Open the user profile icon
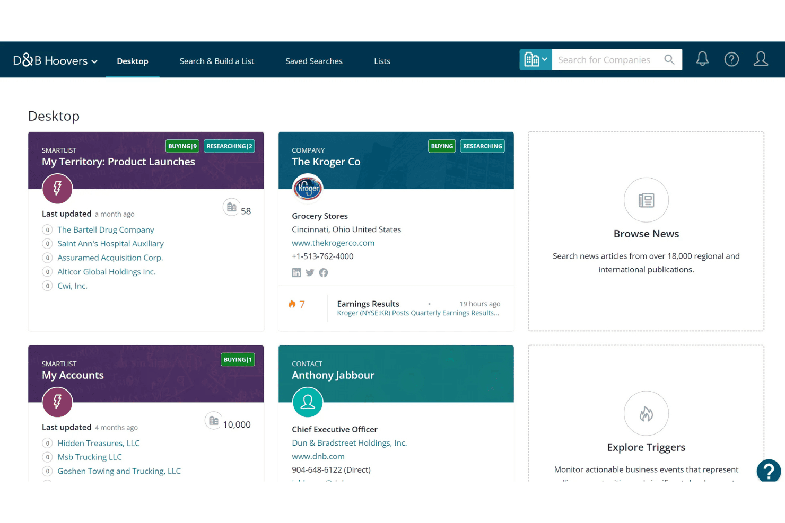Image resolution: width=785 pixels, height=523 pixels. point(761,59)
